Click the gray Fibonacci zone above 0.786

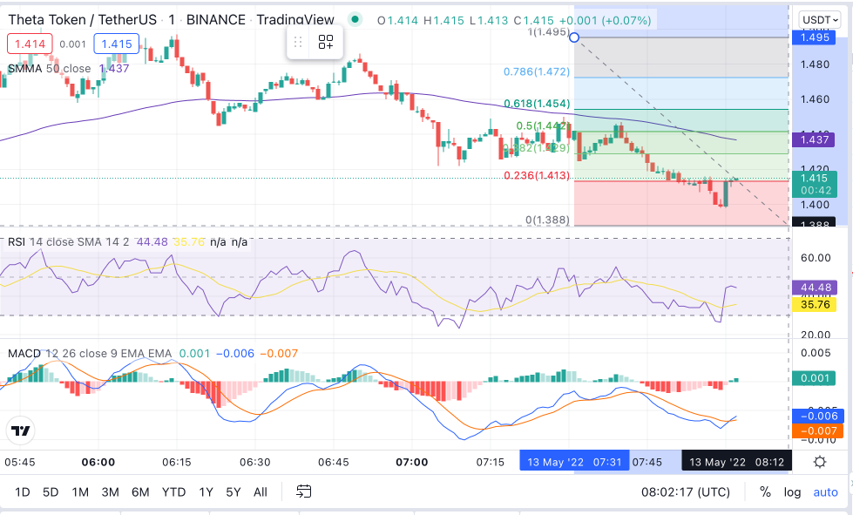tap(681, 58)
